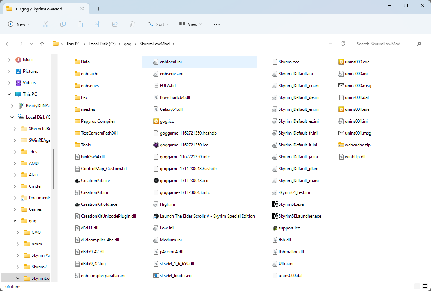The width and height of the screenshot is (431, 291).
Task: Go up one folder level arrow
Action: point(42,44)
